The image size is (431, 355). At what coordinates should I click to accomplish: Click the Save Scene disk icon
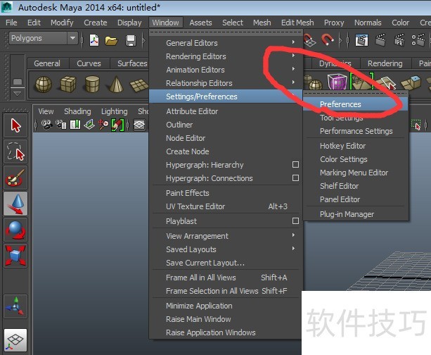pyautogui.click(x=131, y=41)
